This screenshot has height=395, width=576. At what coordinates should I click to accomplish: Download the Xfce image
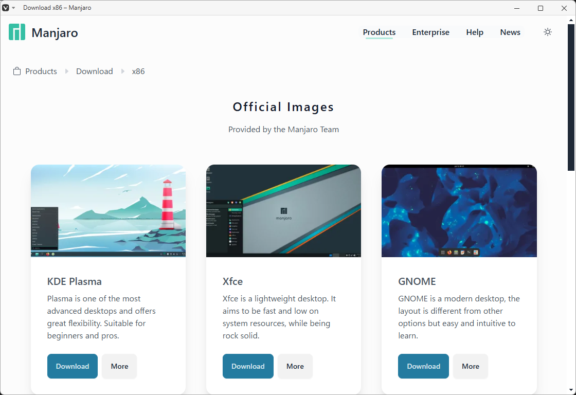click(x=248, y=366)
